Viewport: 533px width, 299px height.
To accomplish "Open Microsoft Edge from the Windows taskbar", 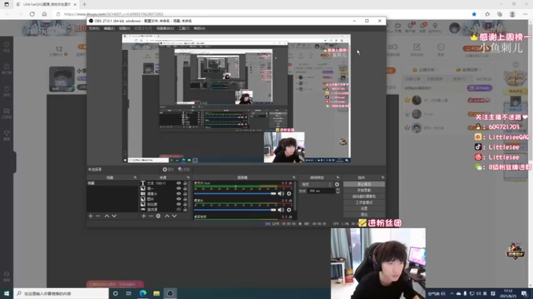I will click(143, 293).
